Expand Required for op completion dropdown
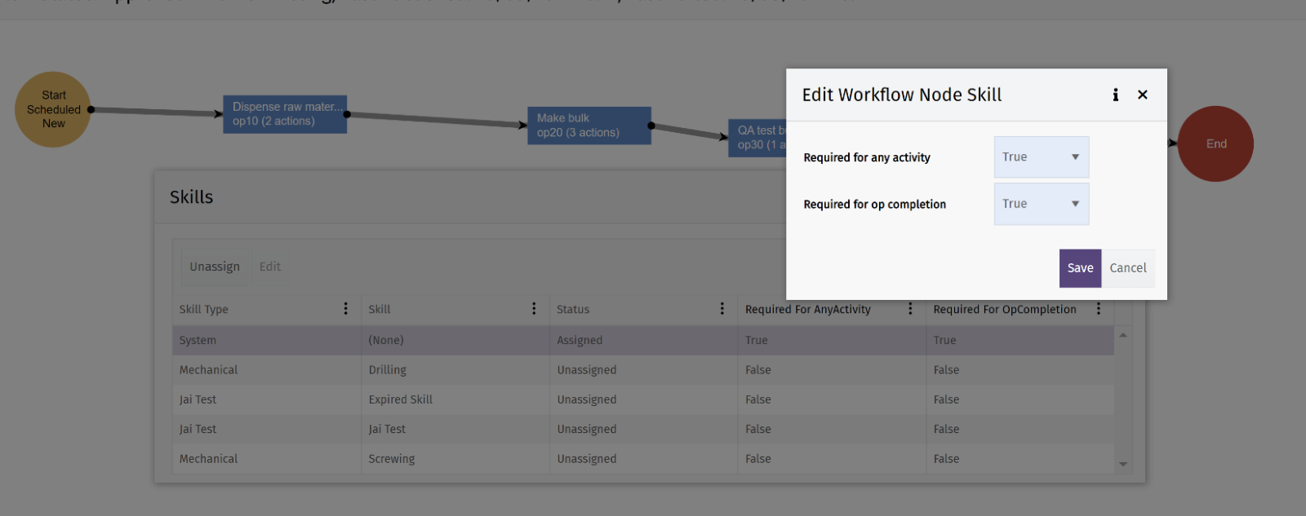 (1042, 204)
